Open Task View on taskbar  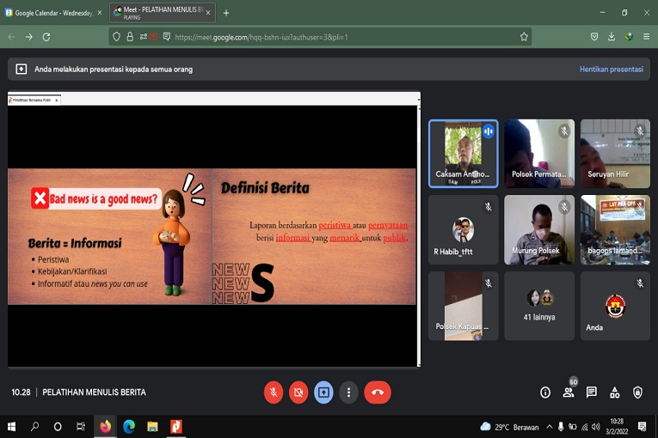tap(81, 427)
